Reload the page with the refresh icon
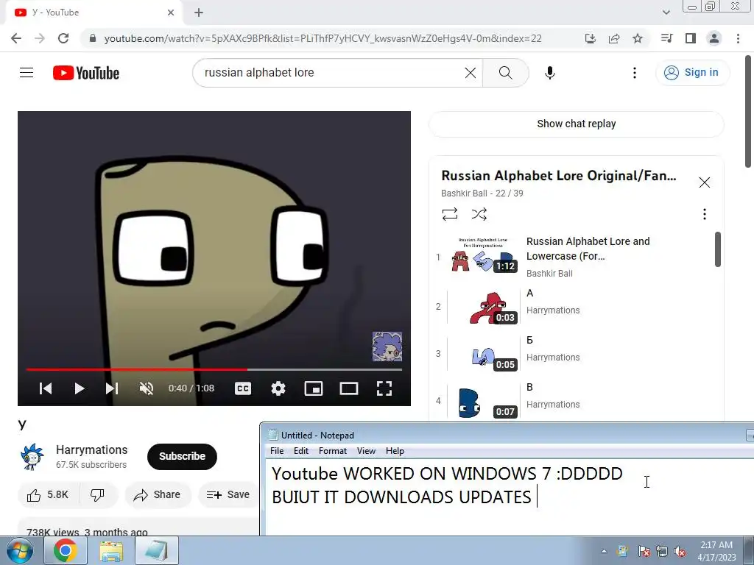 pyautogui.click(x=63, y=38)
